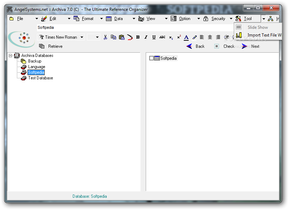This screenshot has height=210, width=289.
Task: Open the font color tool
Action: (186, 38)
